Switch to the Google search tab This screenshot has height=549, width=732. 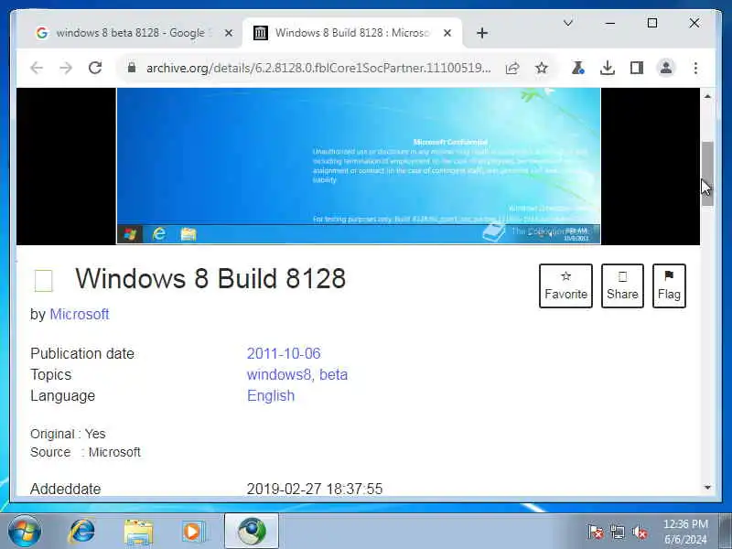pyautogui.click(x=129, y=33)
